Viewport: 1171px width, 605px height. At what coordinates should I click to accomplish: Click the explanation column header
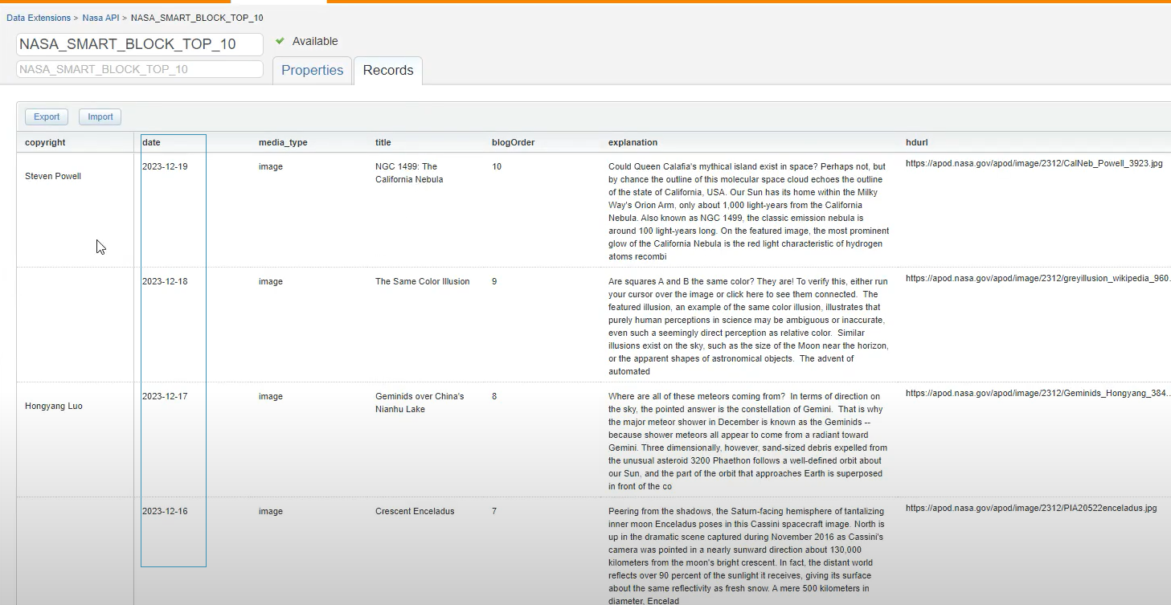pos(633,142)
